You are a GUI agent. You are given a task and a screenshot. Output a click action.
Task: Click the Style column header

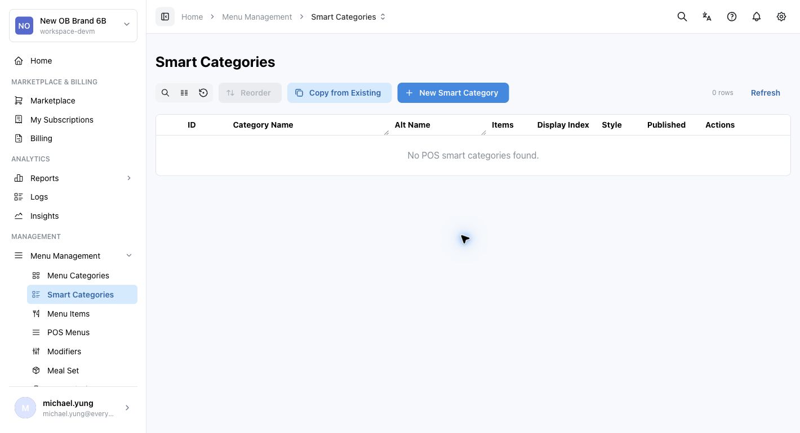coord(612,125)
